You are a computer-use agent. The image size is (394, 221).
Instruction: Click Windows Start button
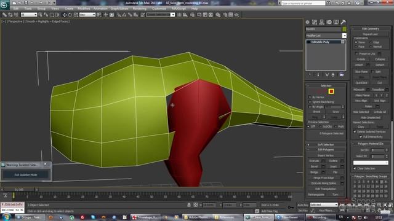(x=6, y=217)
